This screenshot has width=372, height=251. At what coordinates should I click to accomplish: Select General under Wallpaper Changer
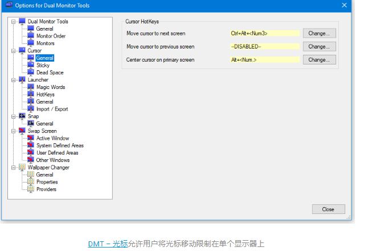pyautogui.click(x=44, y=175)
